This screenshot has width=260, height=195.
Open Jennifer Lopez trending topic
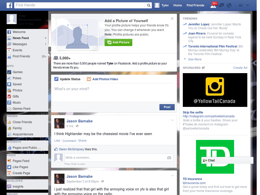point(199,24)
